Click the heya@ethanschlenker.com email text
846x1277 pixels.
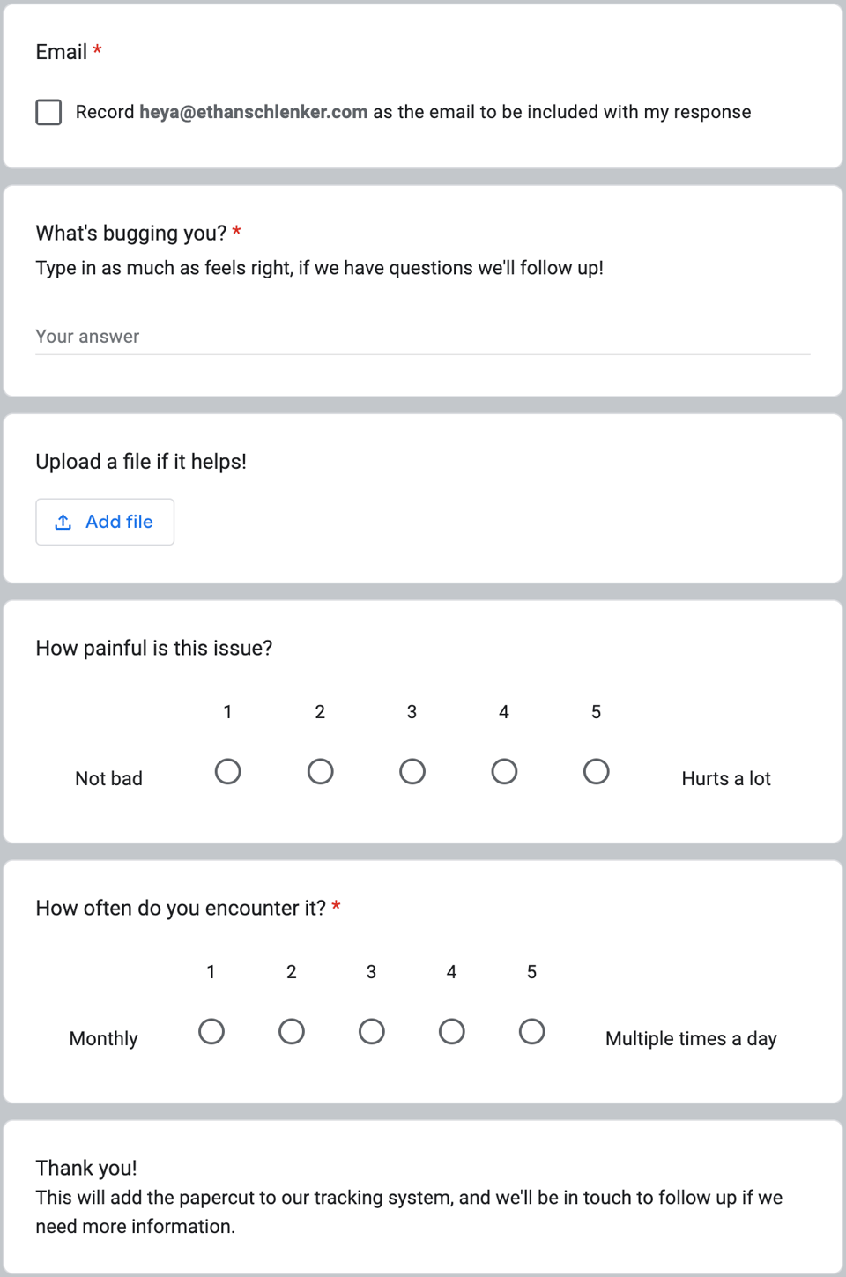click(x=253, y=112)
